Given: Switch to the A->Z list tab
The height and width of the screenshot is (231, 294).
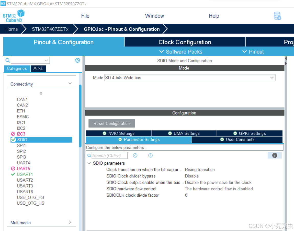Looking at the screenshot, I should pyautogui.click(x=38, y=69).
